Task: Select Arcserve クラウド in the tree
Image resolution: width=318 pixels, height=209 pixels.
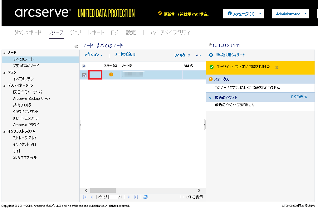Action: (26, 125)
